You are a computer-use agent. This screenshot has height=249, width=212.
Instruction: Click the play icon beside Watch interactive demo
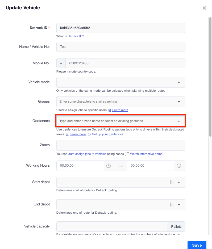(x=128, y=154)
